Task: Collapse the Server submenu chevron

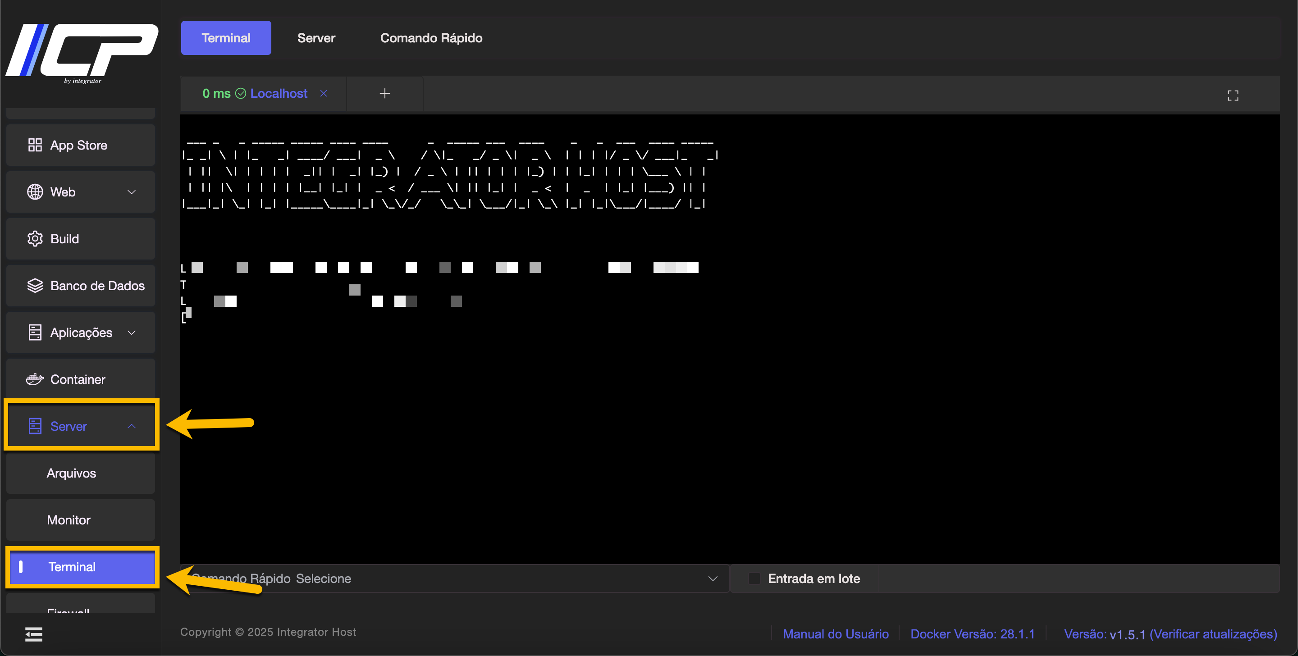Action: (x=132, y=426)
